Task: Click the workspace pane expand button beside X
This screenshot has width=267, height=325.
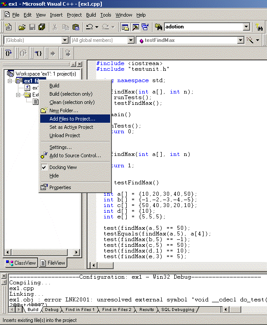Action: (x=73, y=64)
